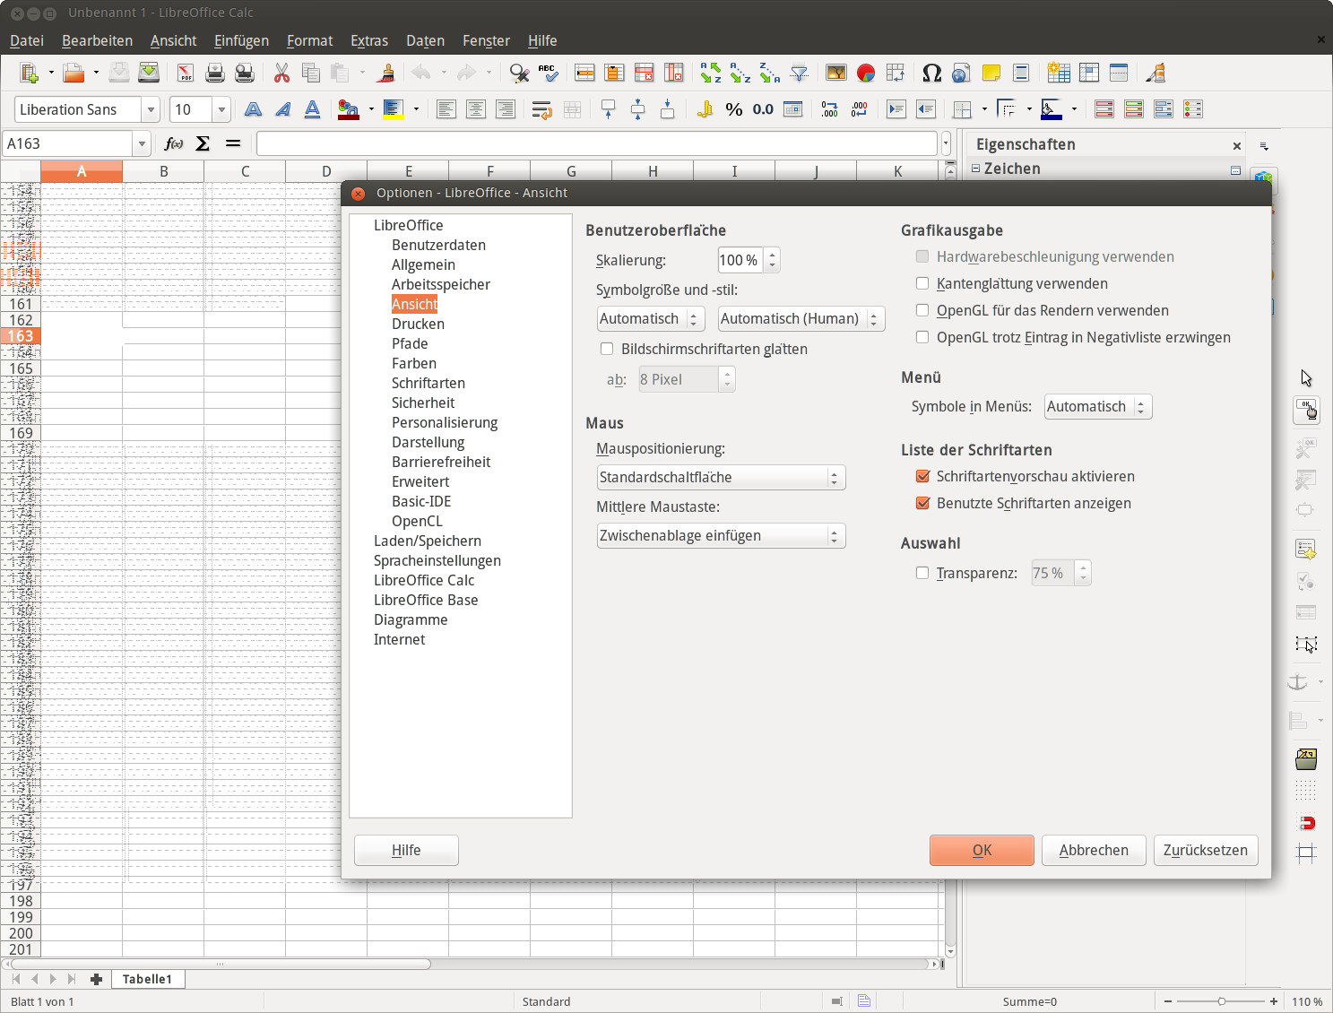
Task: Open the Daten menu
Action: pyautogui.click(x=425, y=40)
